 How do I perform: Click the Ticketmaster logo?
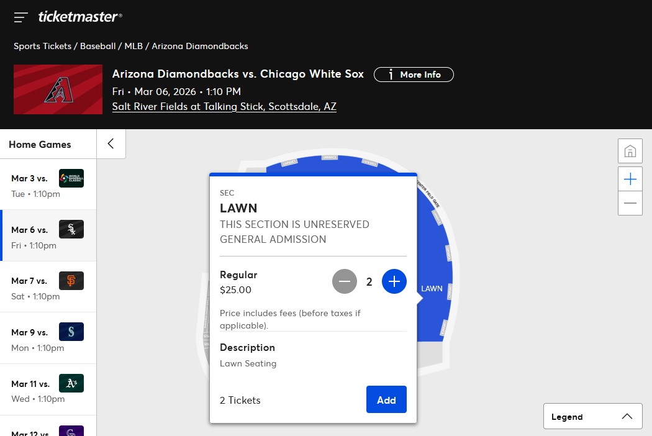point(80,17)
